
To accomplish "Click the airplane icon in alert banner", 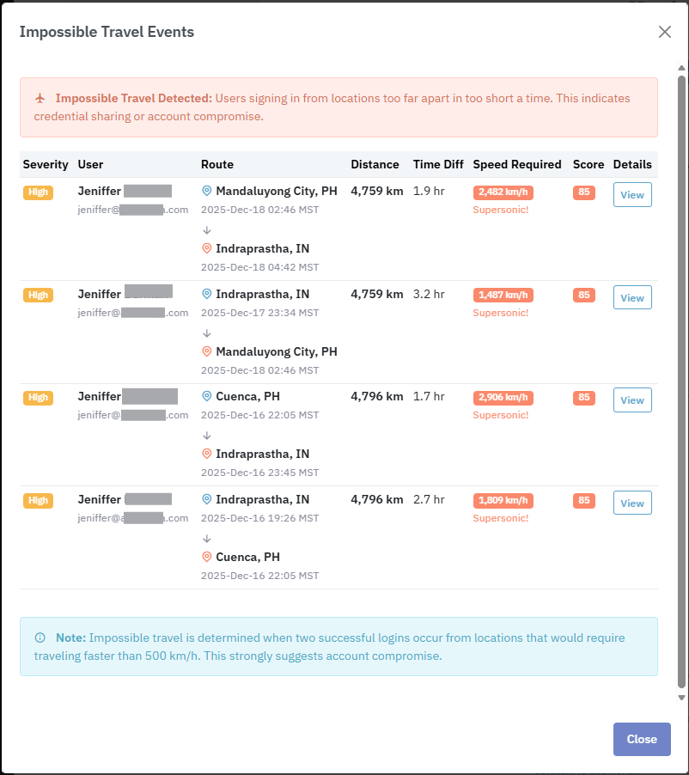I will point(40,99).
